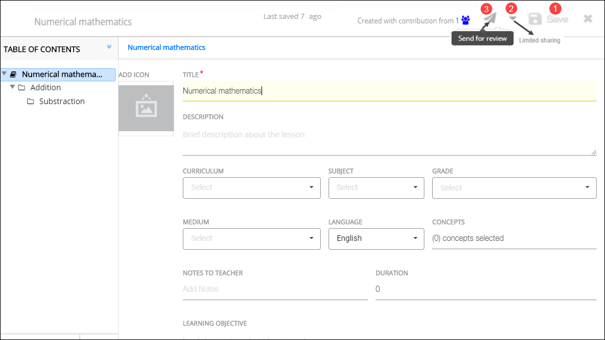Open the Curriculum dropdown
Image resolution: width=605 pixels, height=340 pixels.
coord(252,188)
